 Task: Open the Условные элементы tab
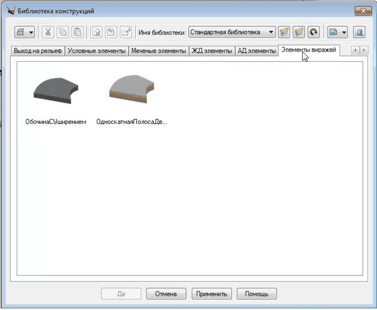click(x=96, y=51)
